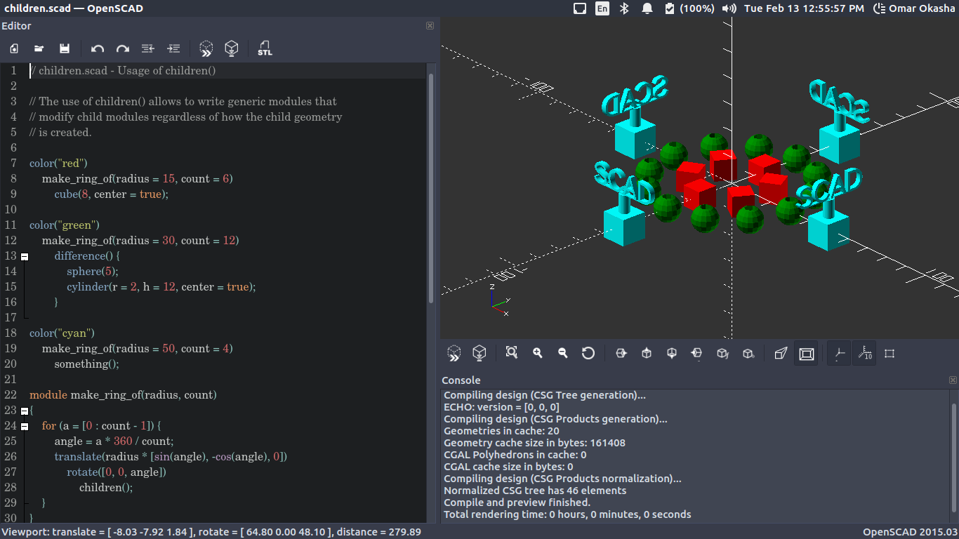The height and width of the screenshot is (539, 959).
Task: Export the model as STL
Action: 265,48
